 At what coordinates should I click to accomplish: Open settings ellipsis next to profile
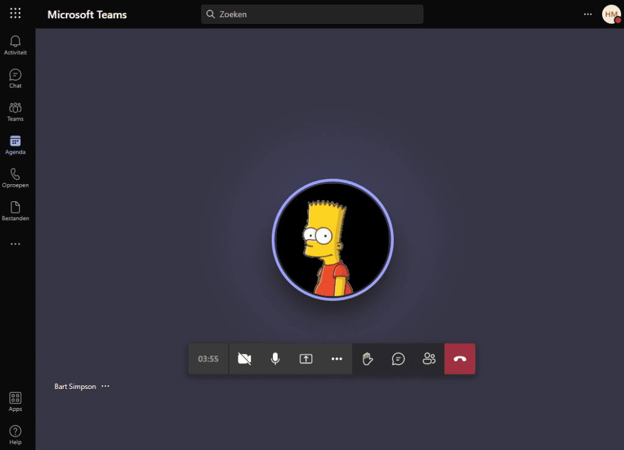588,15
